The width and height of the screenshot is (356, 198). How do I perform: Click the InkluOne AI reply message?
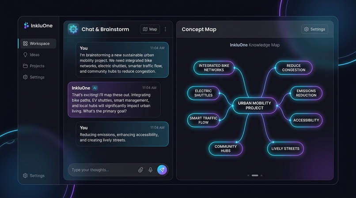[114, 99]
